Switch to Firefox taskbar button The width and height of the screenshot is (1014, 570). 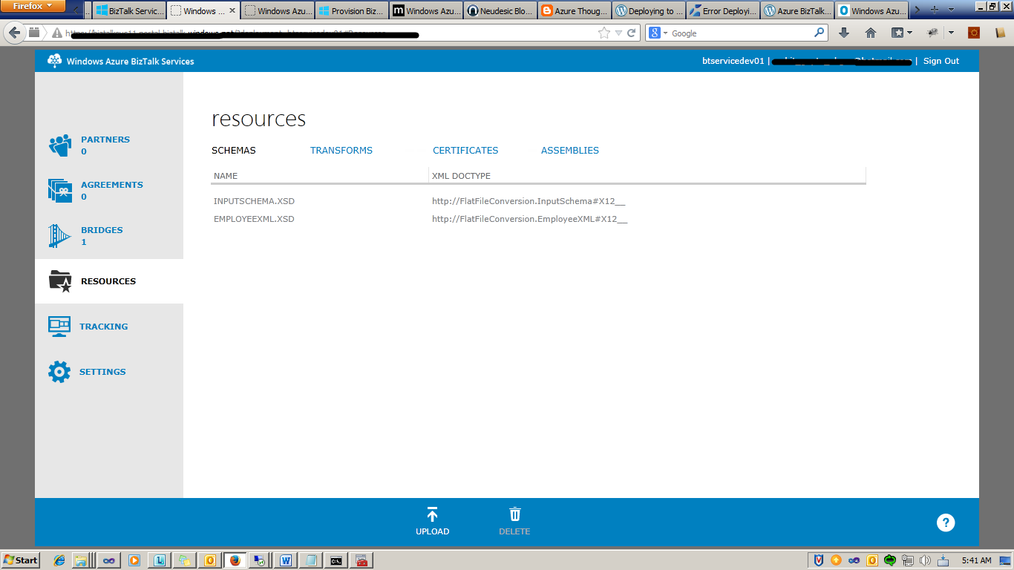point(235,560)
